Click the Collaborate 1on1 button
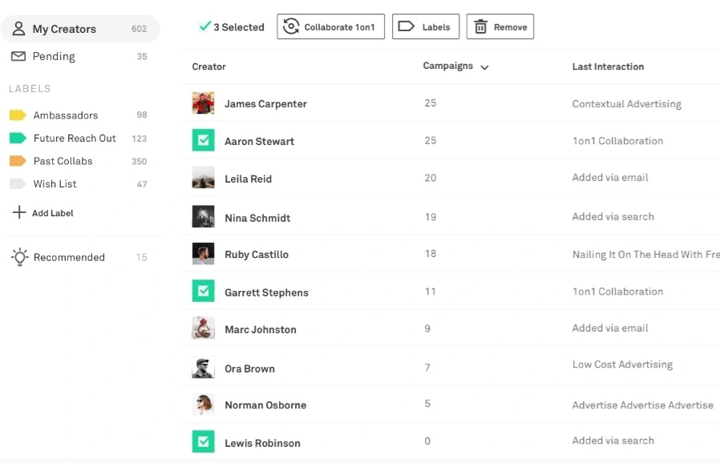Screen dimensions: 720x463 tap(330, 26)
